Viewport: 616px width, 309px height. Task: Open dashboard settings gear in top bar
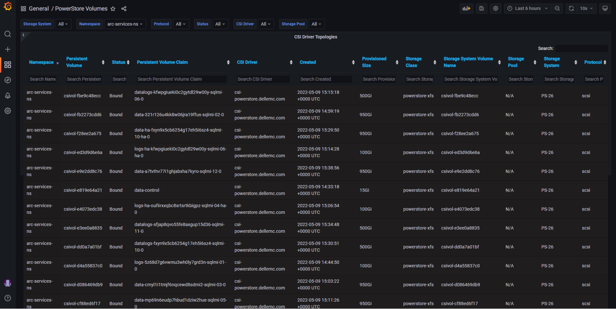click(496, 9)
